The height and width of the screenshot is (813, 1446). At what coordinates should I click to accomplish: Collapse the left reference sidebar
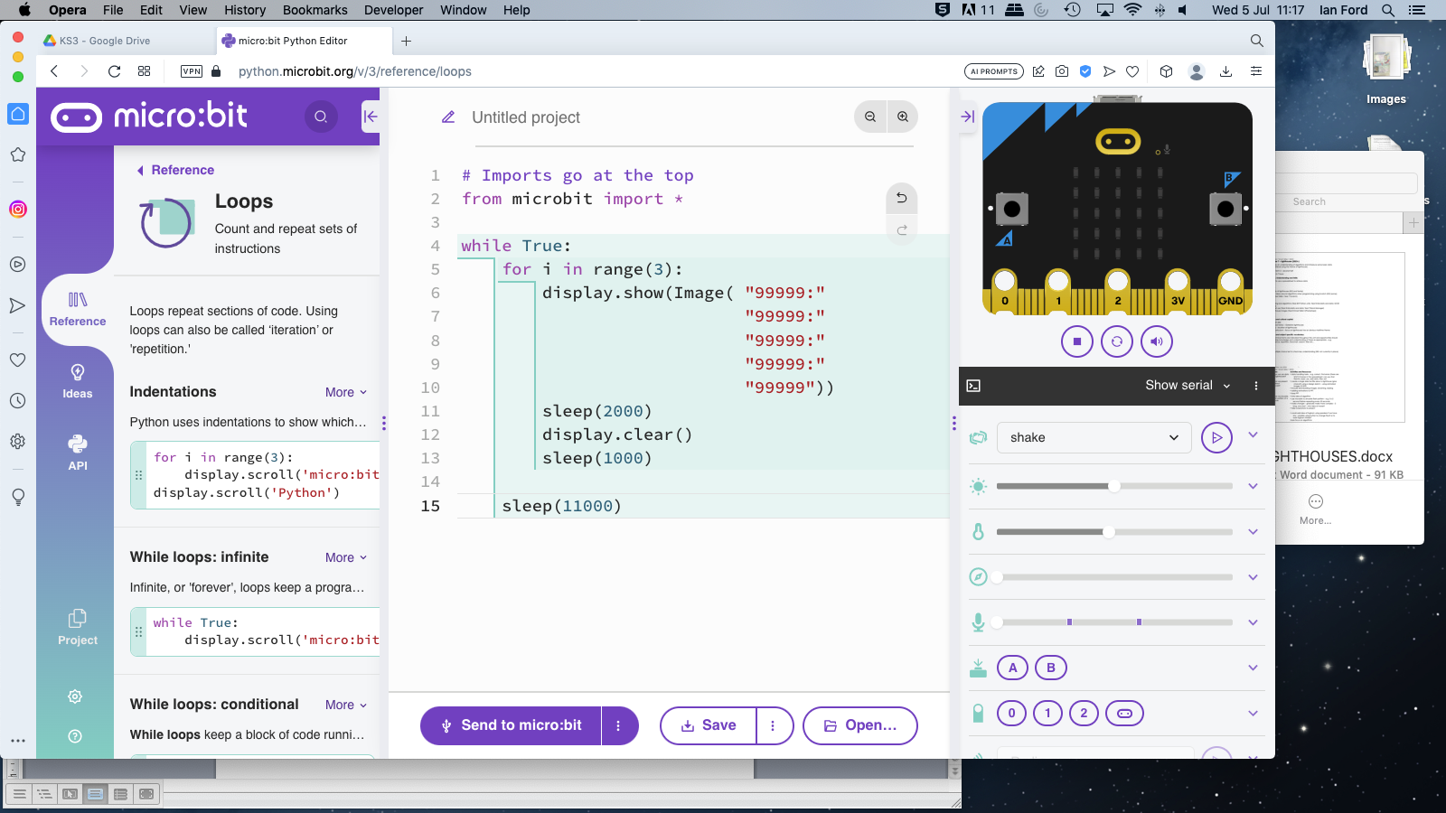[x=370, y=117]
